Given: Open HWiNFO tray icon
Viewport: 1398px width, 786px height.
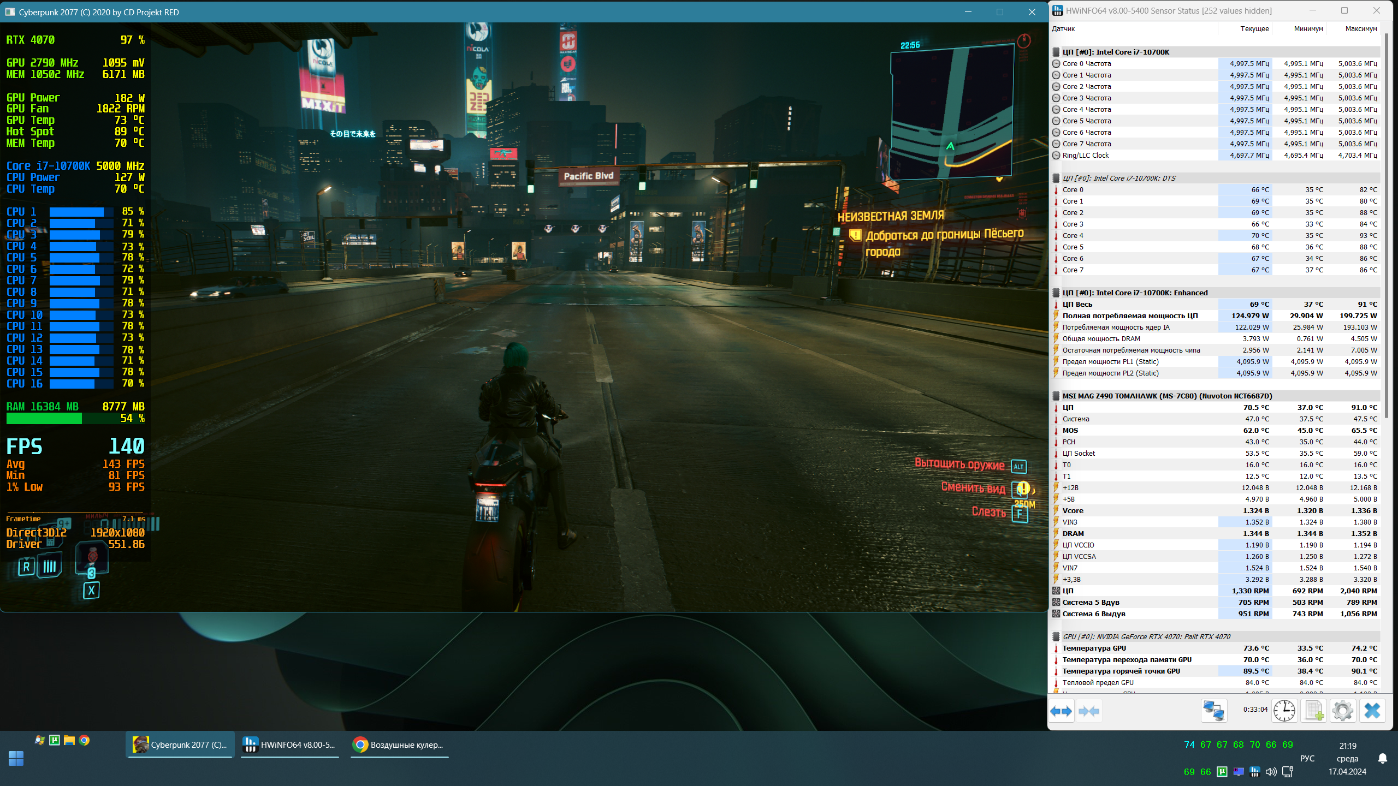Looking at the screenshot, I should coord(1255,772).
